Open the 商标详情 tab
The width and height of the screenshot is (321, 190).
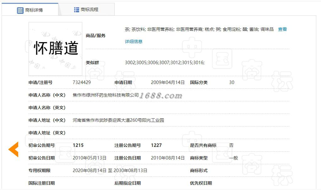click(30, 9)
